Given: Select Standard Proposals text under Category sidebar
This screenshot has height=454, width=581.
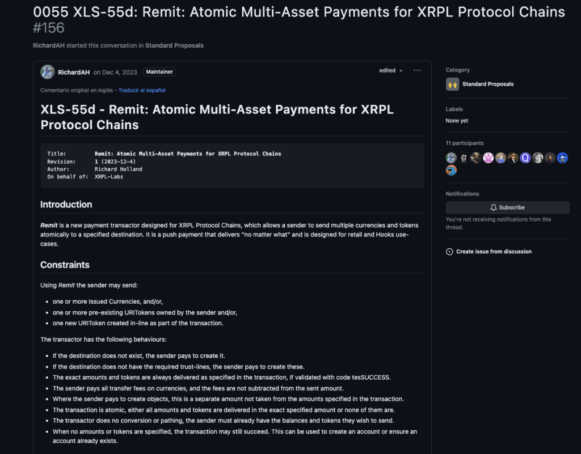Looking at the screenshot, I should [x=487, y=84].
